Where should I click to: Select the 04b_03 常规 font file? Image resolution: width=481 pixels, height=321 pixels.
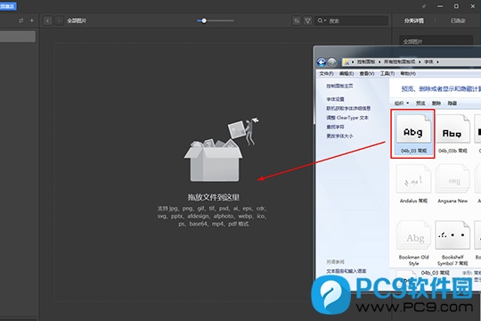[x=413, y=134]
